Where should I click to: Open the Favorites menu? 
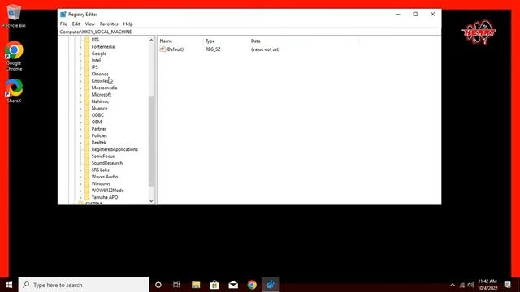109,24
